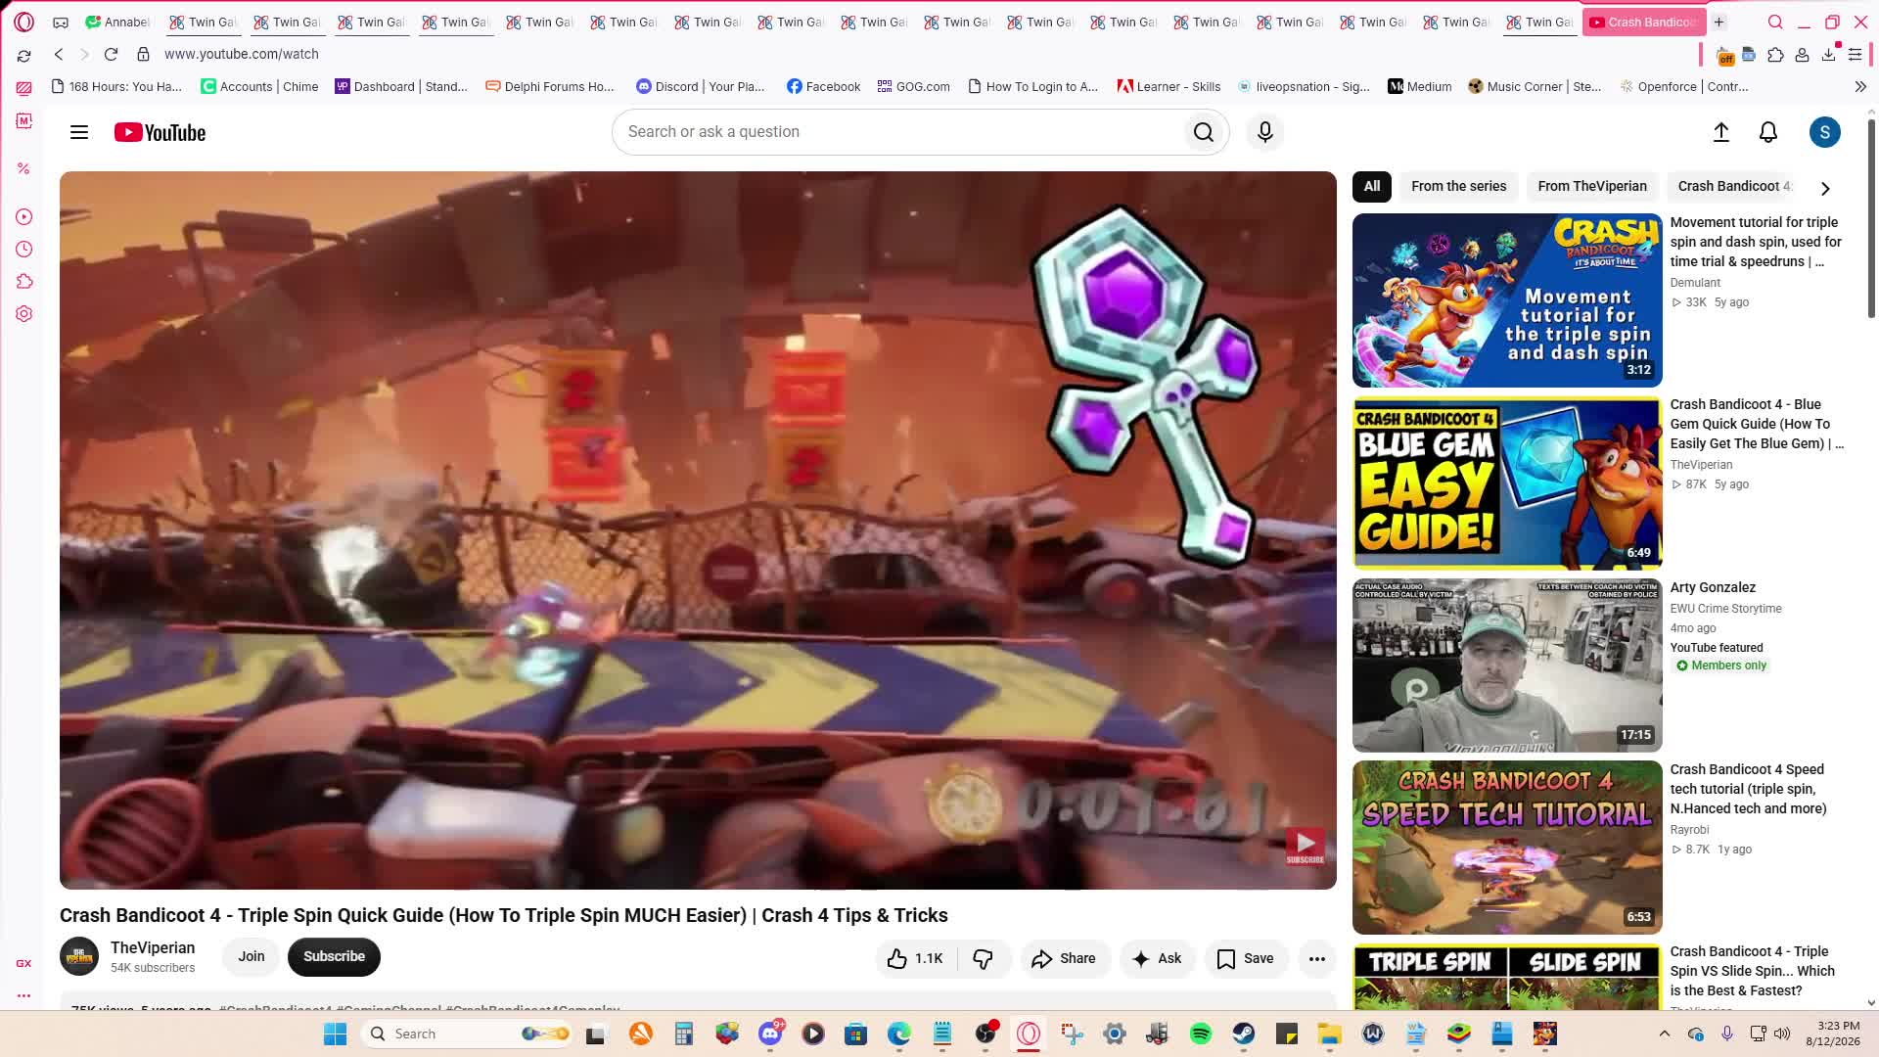This screenshot has width=1879, height=1057.
Task: Open the account avatar menu
Action: tap(1824, 132)
